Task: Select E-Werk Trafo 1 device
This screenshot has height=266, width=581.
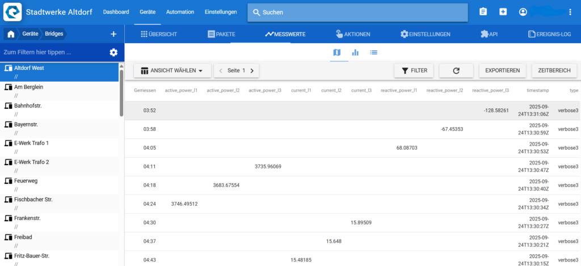Action: pyautogui.click(x=59, y=147)
